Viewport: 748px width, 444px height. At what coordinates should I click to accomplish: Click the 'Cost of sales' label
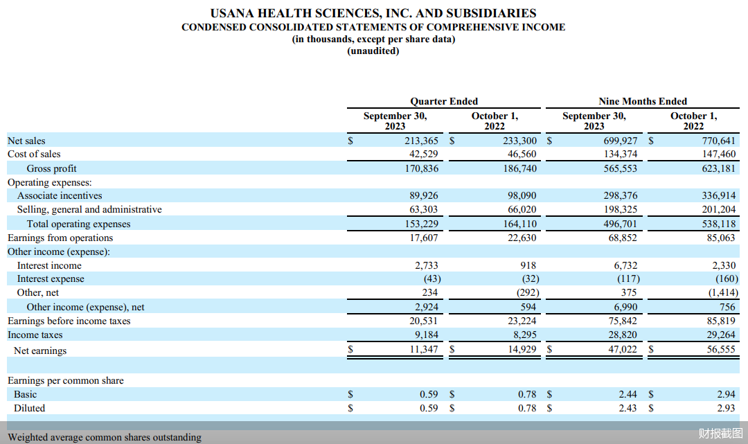click(34, 154)
